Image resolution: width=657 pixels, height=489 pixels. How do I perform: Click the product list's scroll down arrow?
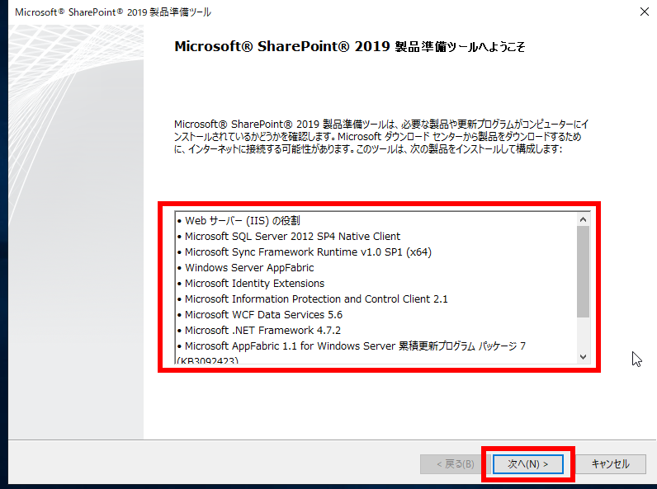tap(583, 356)
